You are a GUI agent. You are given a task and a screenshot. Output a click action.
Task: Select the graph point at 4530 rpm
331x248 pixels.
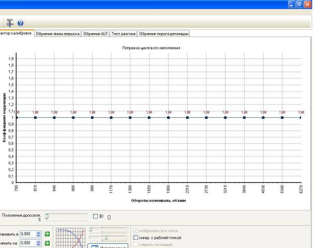[263, 118]
